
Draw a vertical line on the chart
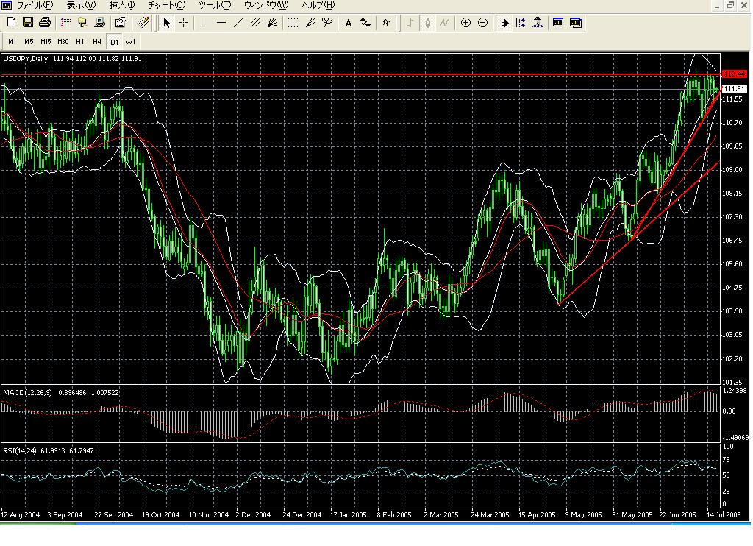[x=204, y=23]
